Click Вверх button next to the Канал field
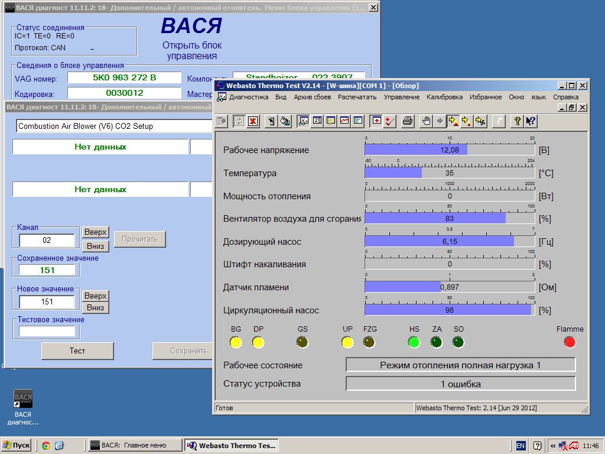 [x=95, y=232]
